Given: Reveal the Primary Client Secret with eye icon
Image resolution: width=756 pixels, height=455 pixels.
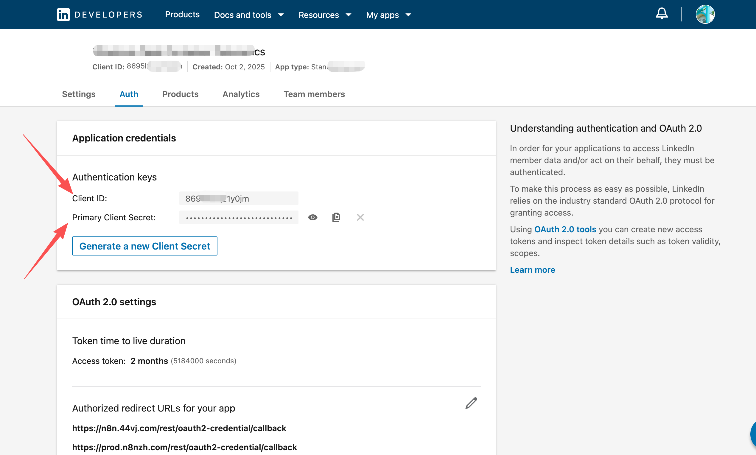Looking at the screenshot, I should pyautogui.click(x=312, y=217).
